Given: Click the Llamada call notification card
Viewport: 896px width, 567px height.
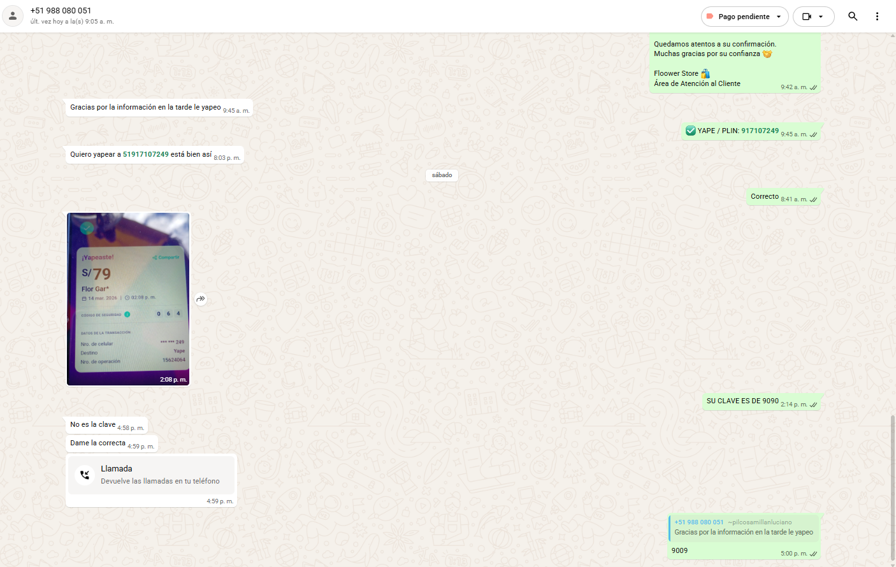Looking at the screenshot, I should click(x=152, y=475).
